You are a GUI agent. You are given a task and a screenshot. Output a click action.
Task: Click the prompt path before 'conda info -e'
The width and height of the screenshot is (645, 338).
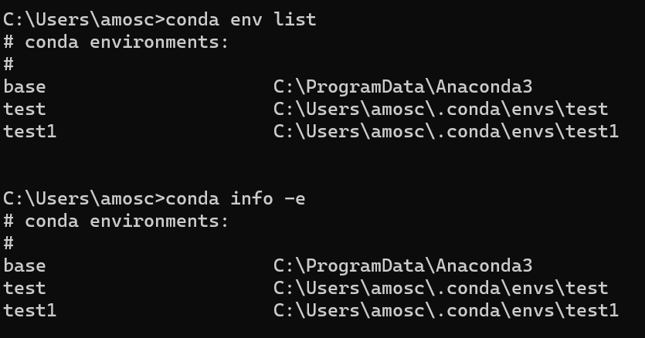[x=83, y=198]
